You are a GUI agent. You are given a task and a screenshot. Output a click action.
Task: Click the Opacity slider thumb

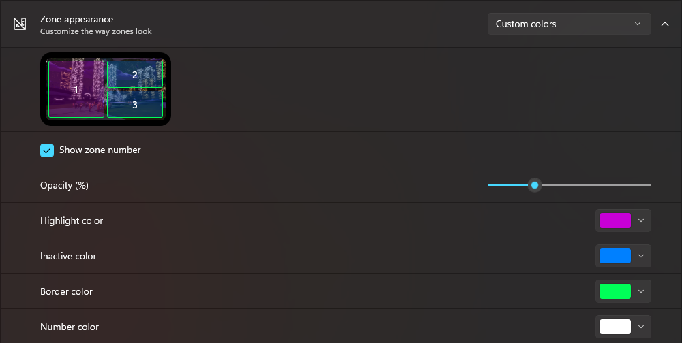535,185
